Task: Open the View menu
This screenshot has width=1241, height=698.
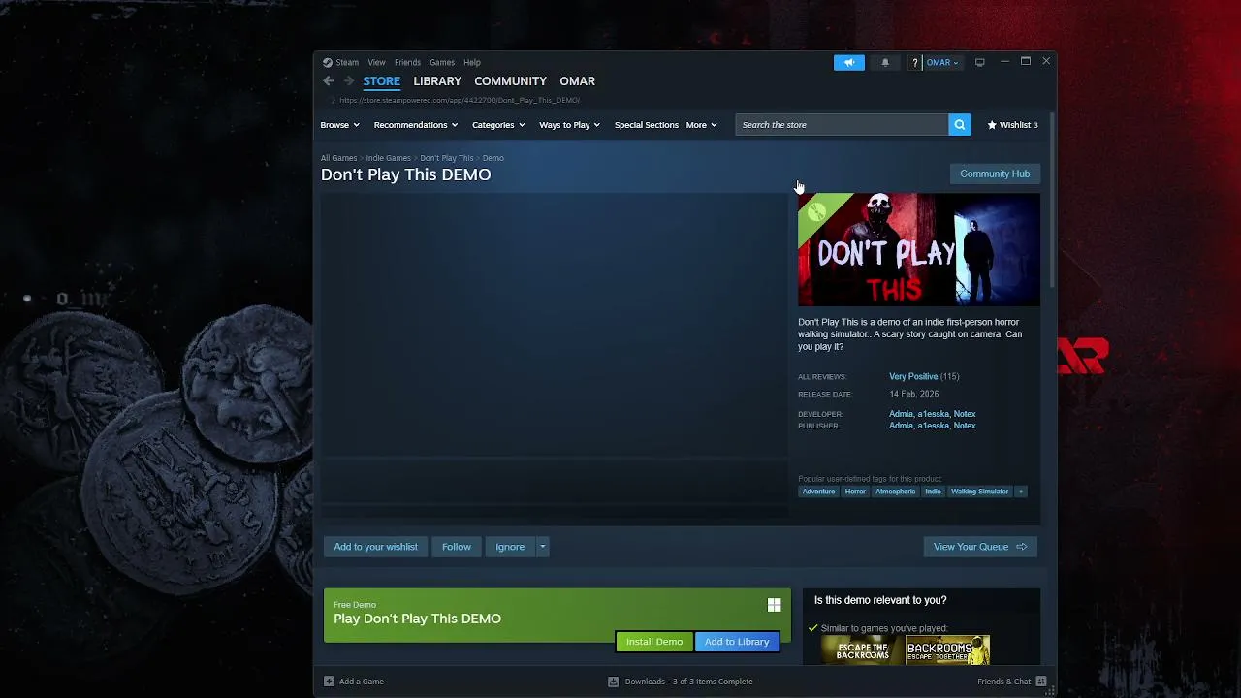Action: (376, 62)
